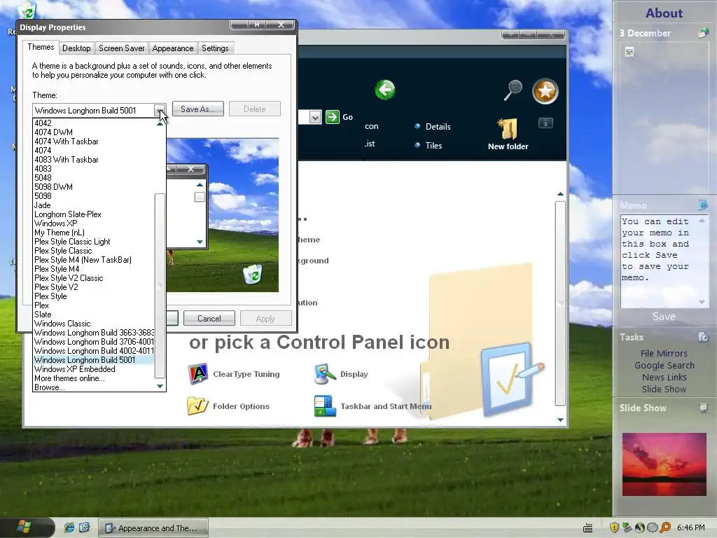Open the address bar dropdown arrow
The height and width of the screenshot is (538, 717).
pos(314,118)
